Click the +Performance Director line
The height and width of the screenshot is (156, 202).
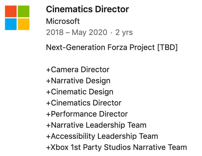[87, 114]
